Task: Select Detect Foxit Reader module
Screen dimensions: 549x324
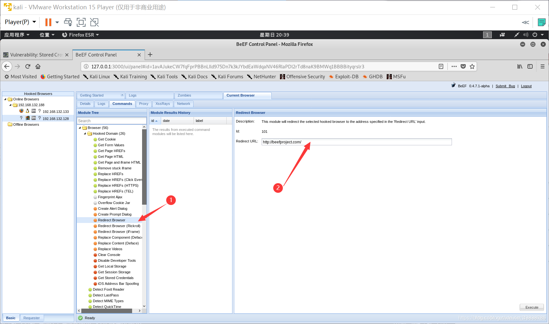Action: click(108, 289)
